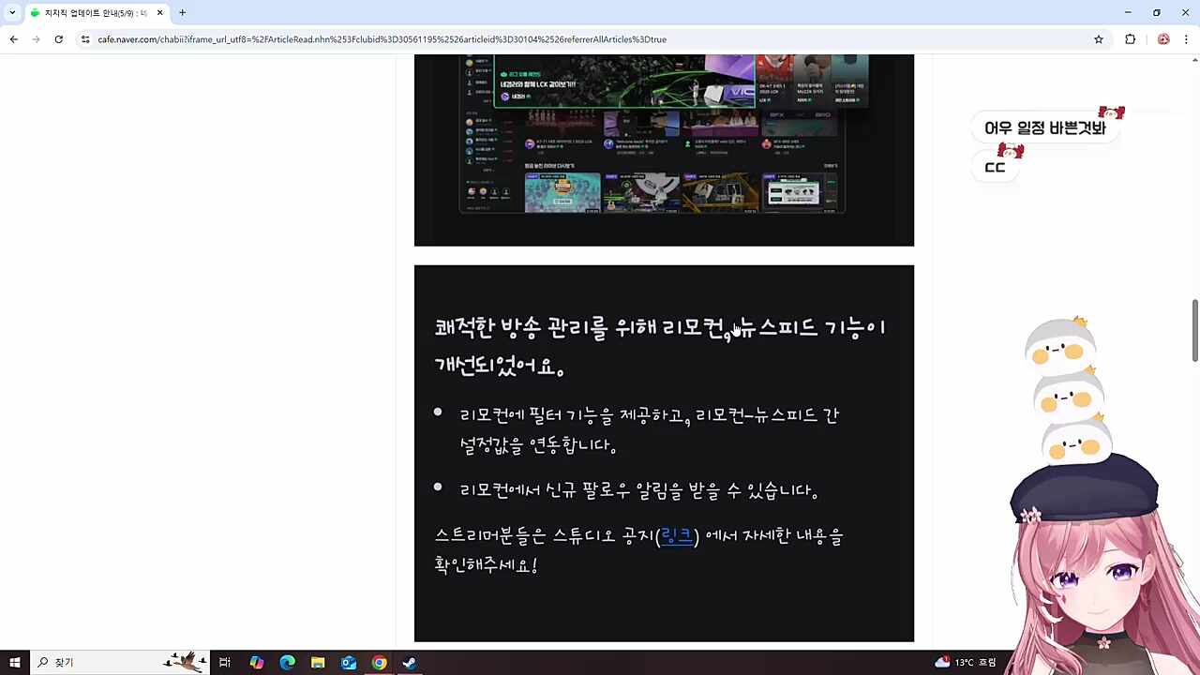The height and width of the screenshot is (675, 1200).
Task: Bookmark this page with the star icon
Action: click(x=1099, y=39)
